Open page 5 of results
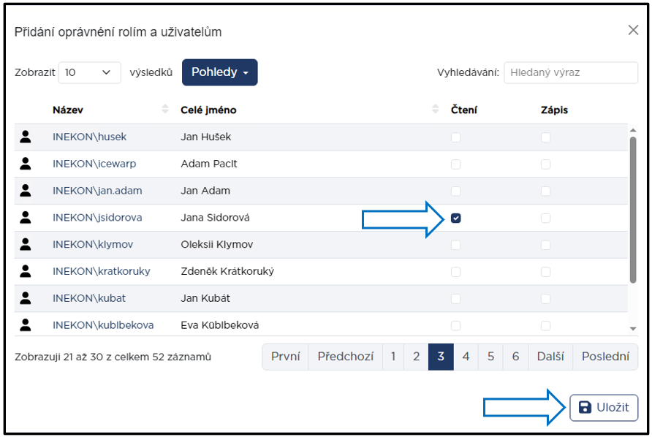The image size is (652, 437). click(490, 357)
